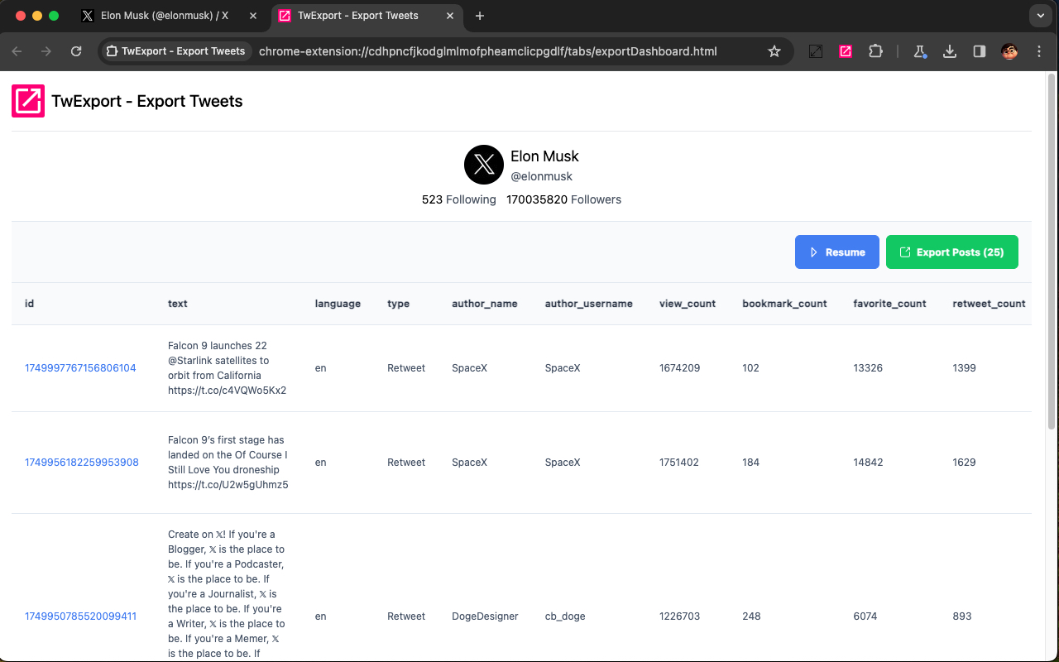Click the Resume button
The height and width of the screenshot is (662, 1059).
[836, 252]
